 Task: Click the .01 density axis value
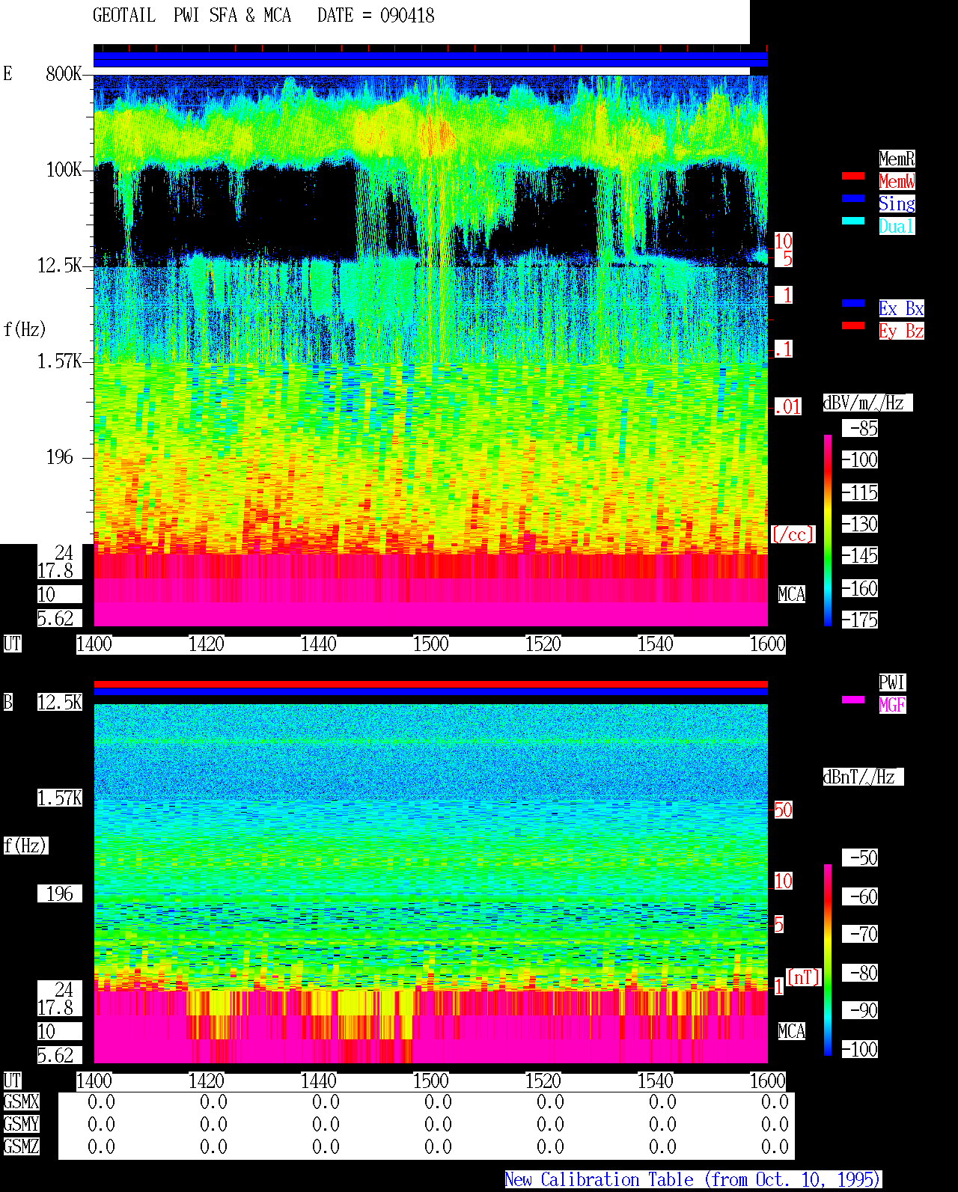[x=787, y=407]
